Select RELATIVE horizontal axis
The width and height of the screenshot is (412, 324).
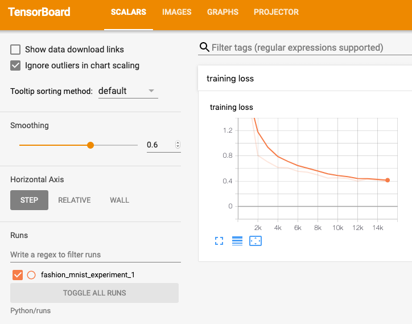click(75, 200)
